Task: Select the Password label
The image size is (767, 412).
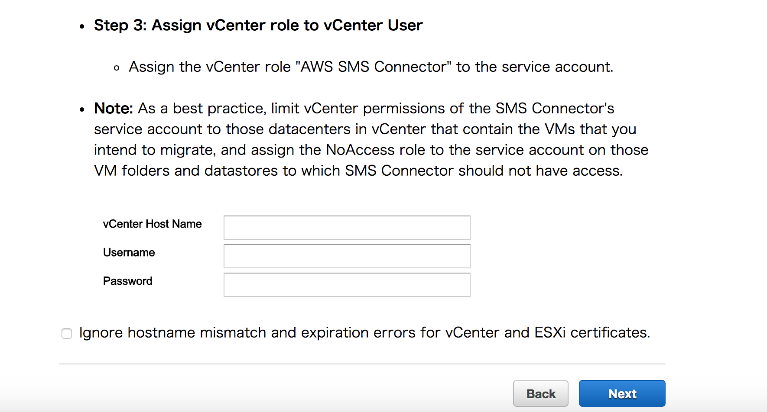Action: coord(127,281)
